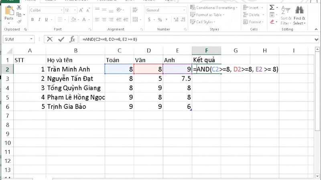Apply the Fill Color bucket
This screenshot has width=321, height=180.
coord(73,20)
